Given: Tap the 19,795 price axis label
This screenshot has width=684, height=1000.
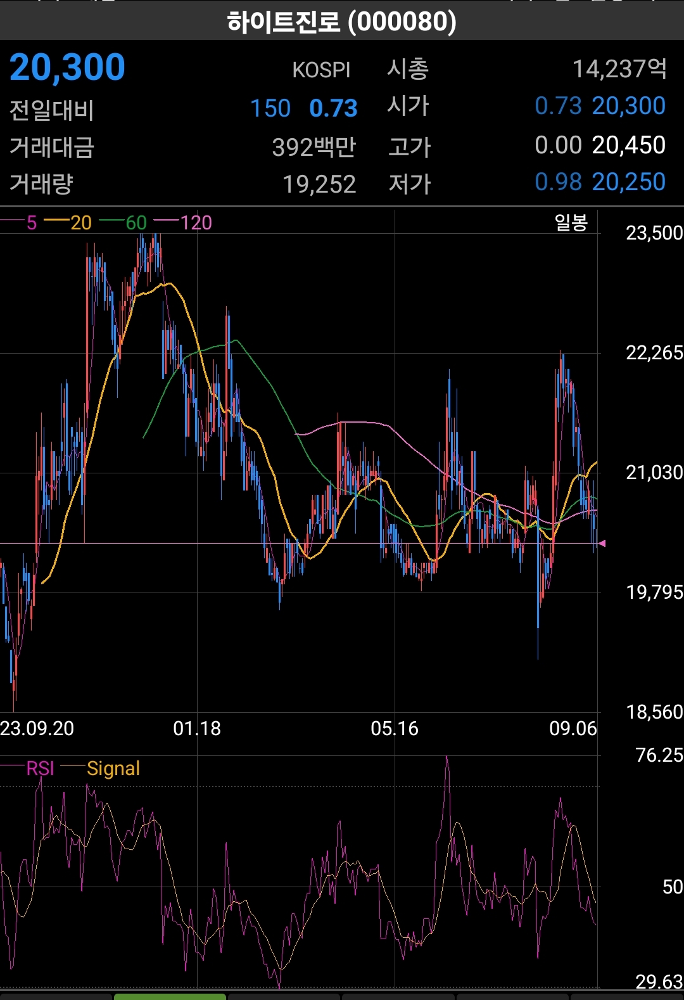Looking at the screenshot, I should 654,593.
